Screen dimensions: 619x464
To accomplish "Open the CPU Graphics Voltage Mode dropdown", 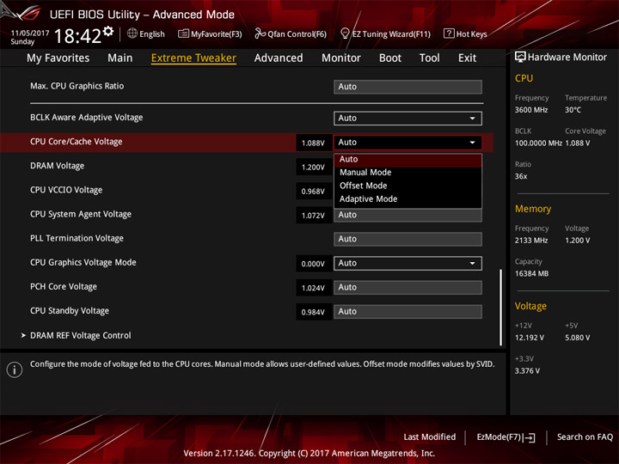I will pyautogui.click(x=408, y=263).
